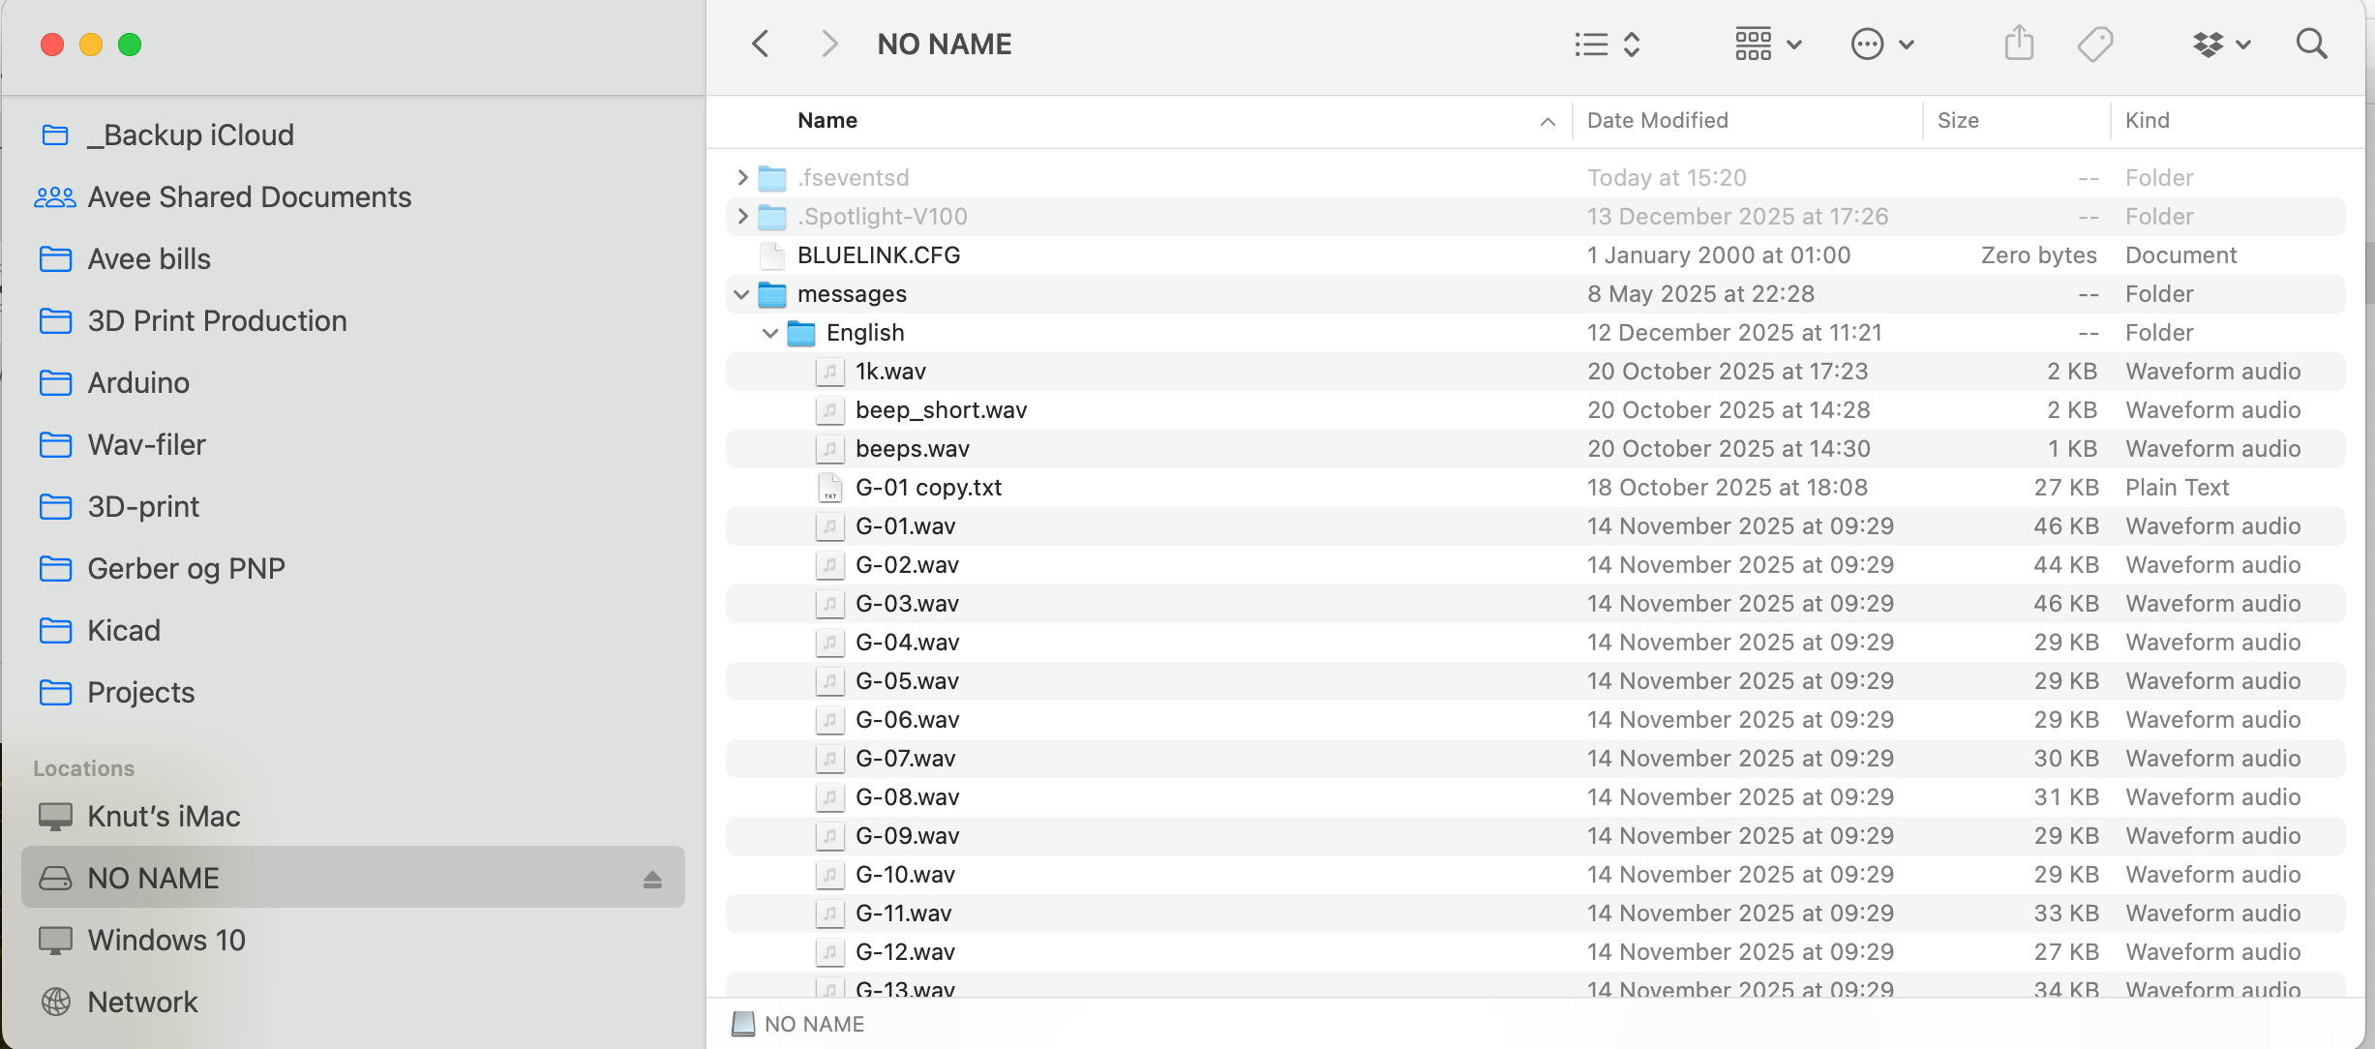
Task: Sort by the Size column header
Action: pos(1957,120)
